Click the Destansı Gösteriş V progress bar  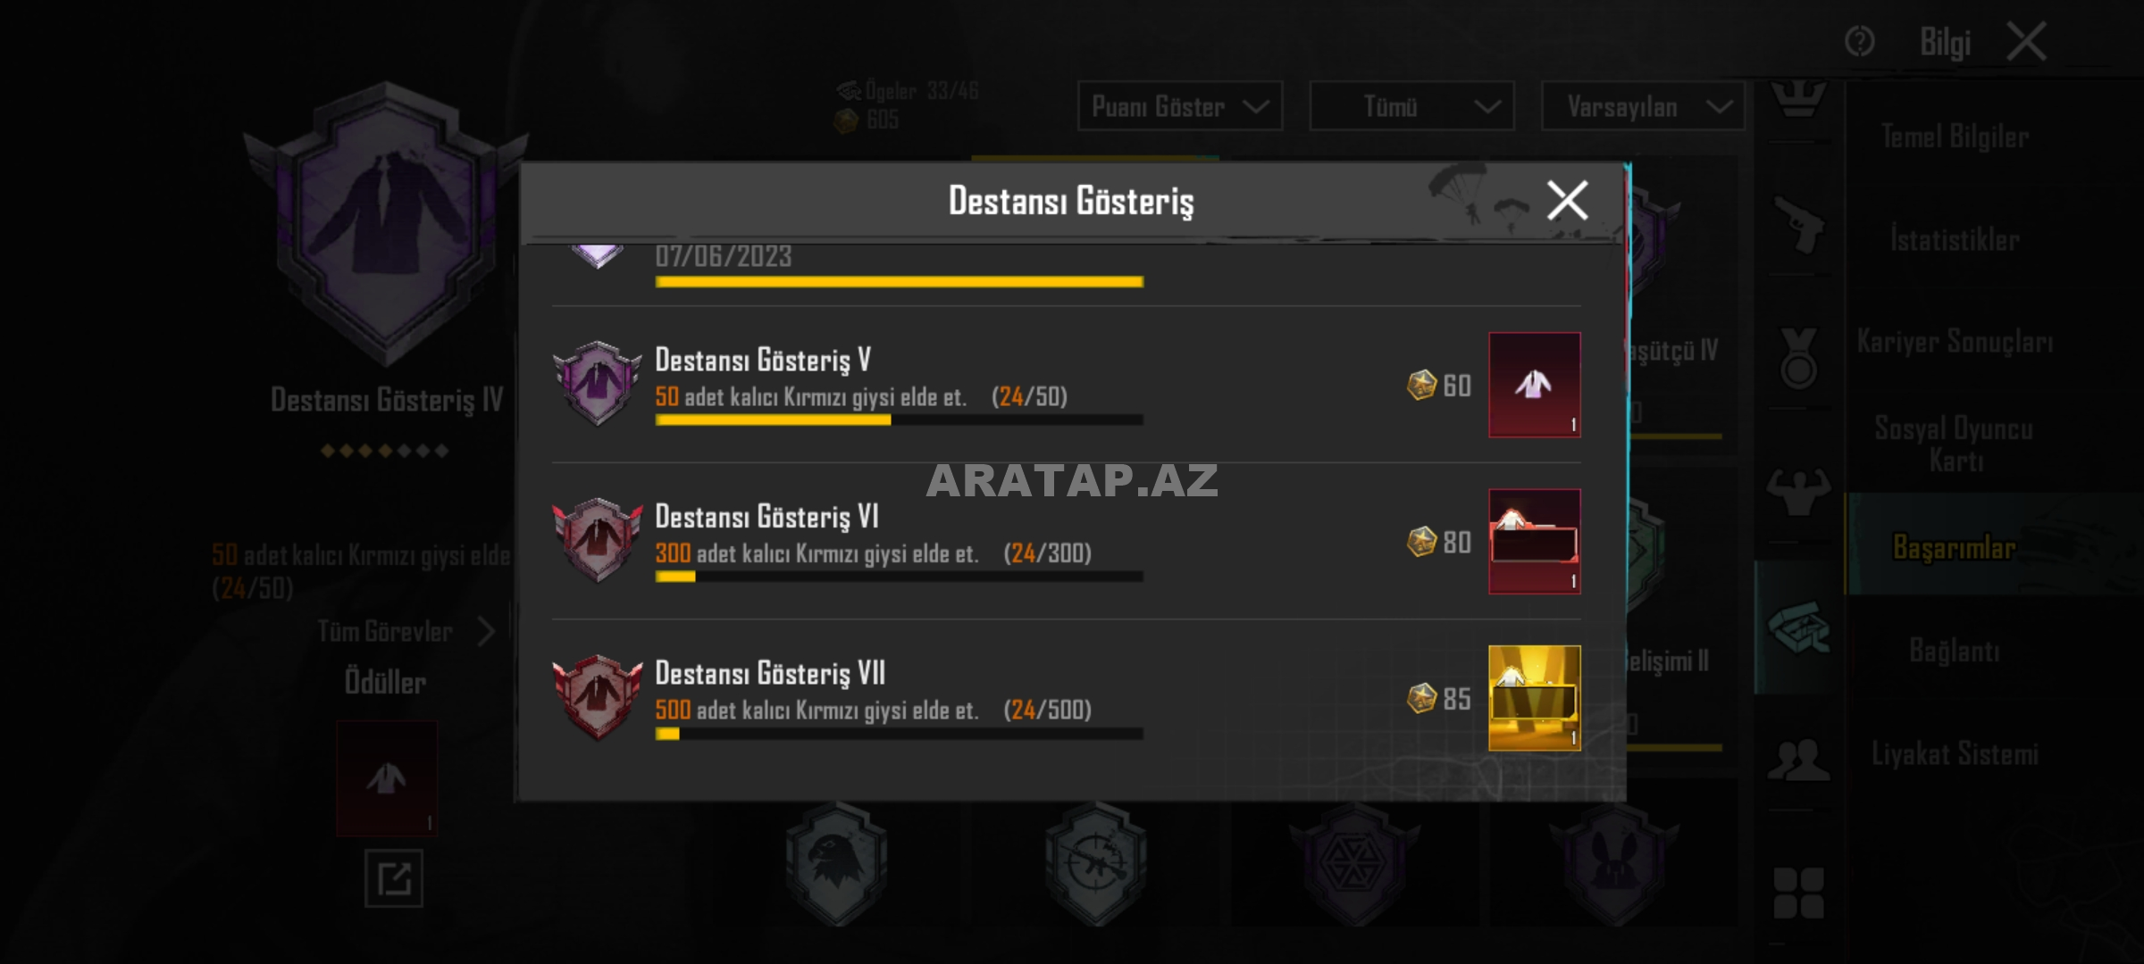point(899,420)
